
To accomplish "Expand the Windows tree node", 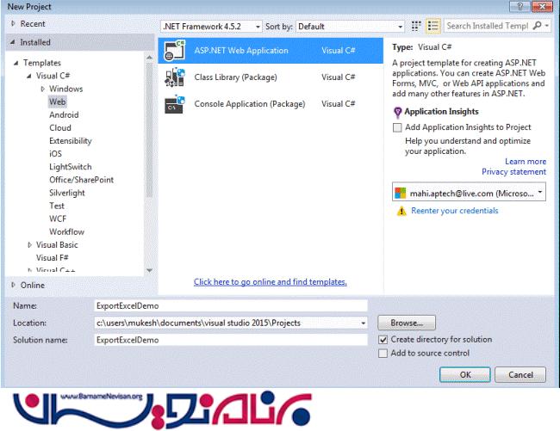I will (43, 89).
